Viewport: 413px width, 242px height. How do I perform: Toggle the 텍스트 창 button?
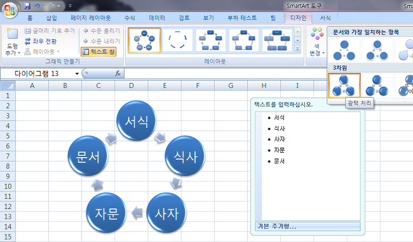pyautogui.click(x=98, y=52)
